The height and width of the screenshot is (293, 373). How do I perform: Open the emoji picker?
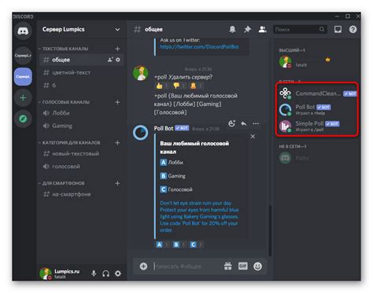pyautogui.click(x=257, y=266)
